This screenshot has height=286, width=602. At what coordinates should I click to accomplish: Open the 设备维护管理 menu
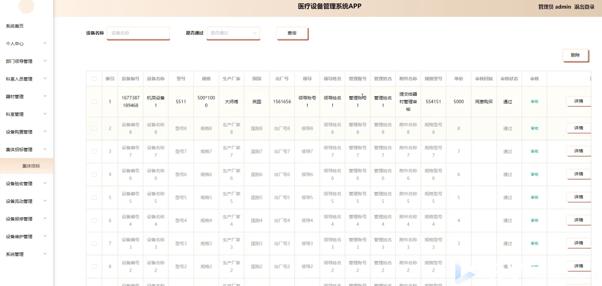19,237
